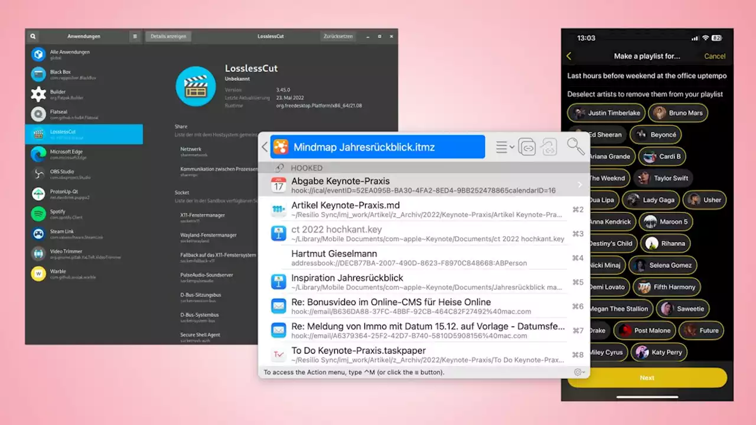Deselect Justin Timberlake artist chip
Screen dimensions: 756x425
606,113
